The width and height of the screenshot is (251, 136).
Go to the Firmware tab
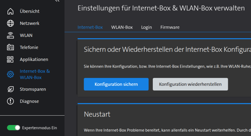pyautogui.click(x=170, y=27)
